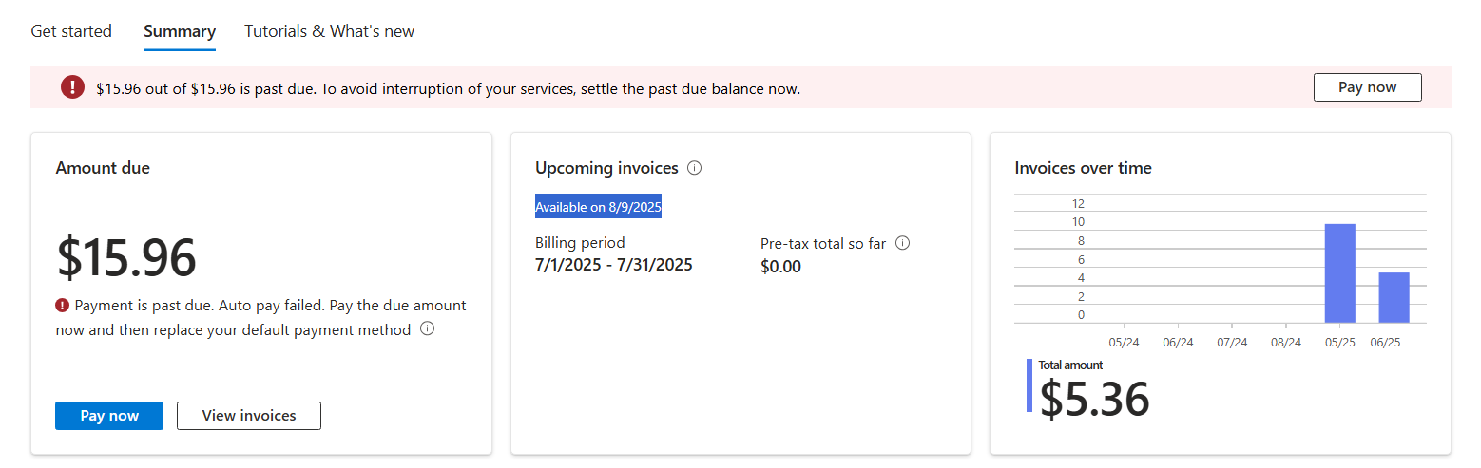Click the 08/24 label on the chart axis
Image resolution: width=1481 pixels, height=468 pixels.
pos(1286,342)
